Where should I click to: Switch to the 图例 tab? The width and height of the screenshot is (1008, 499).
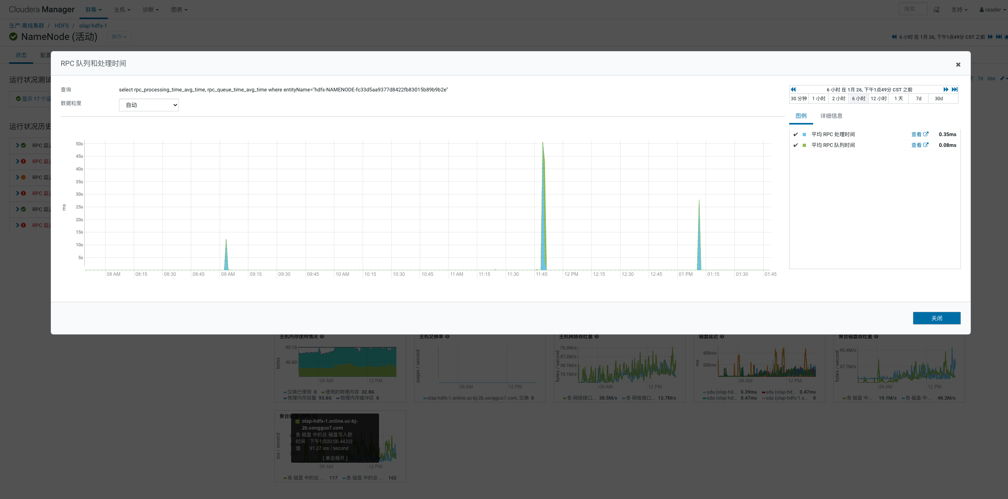(801, 116)
